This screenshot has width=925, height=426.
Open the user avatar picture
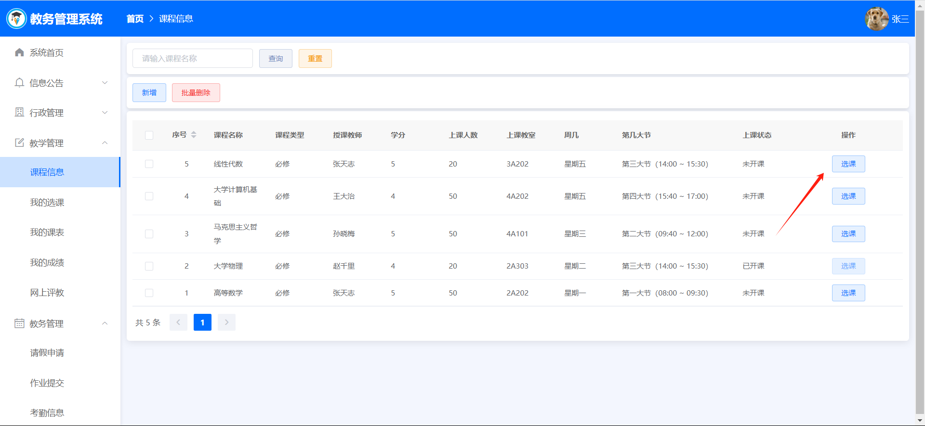pyautogui.click(x=877, y=19)
